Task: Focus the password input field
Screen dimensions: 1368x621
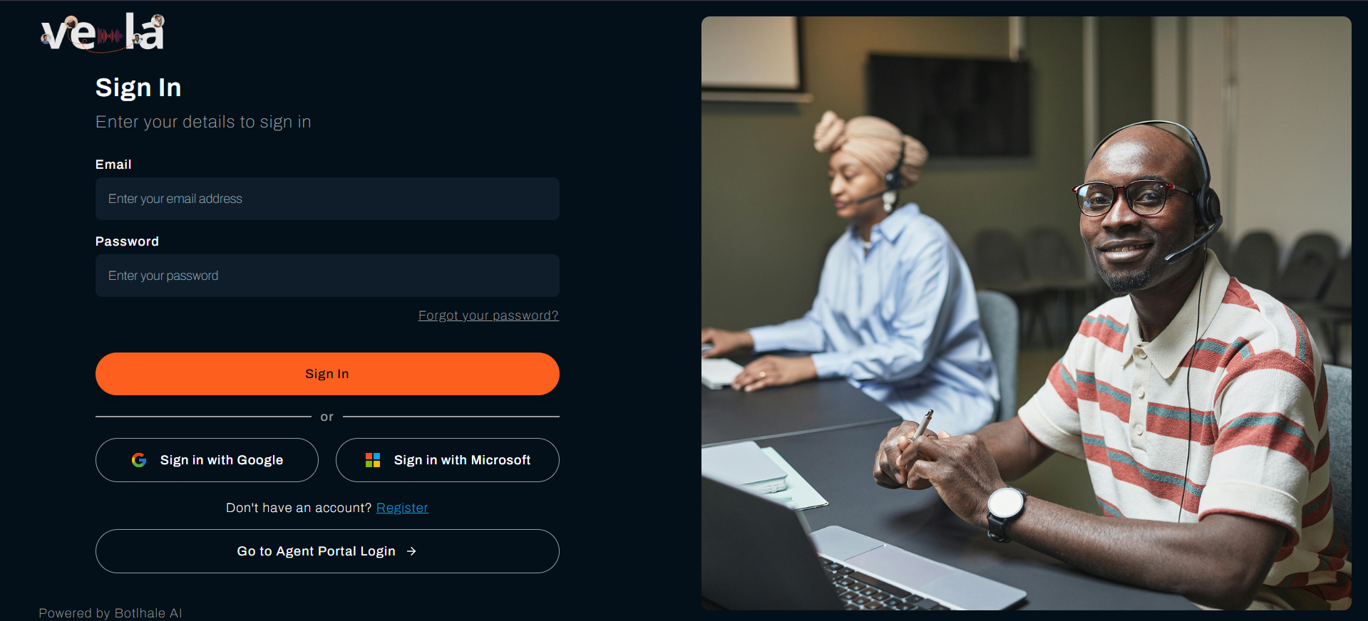Action: pos(327,276)
